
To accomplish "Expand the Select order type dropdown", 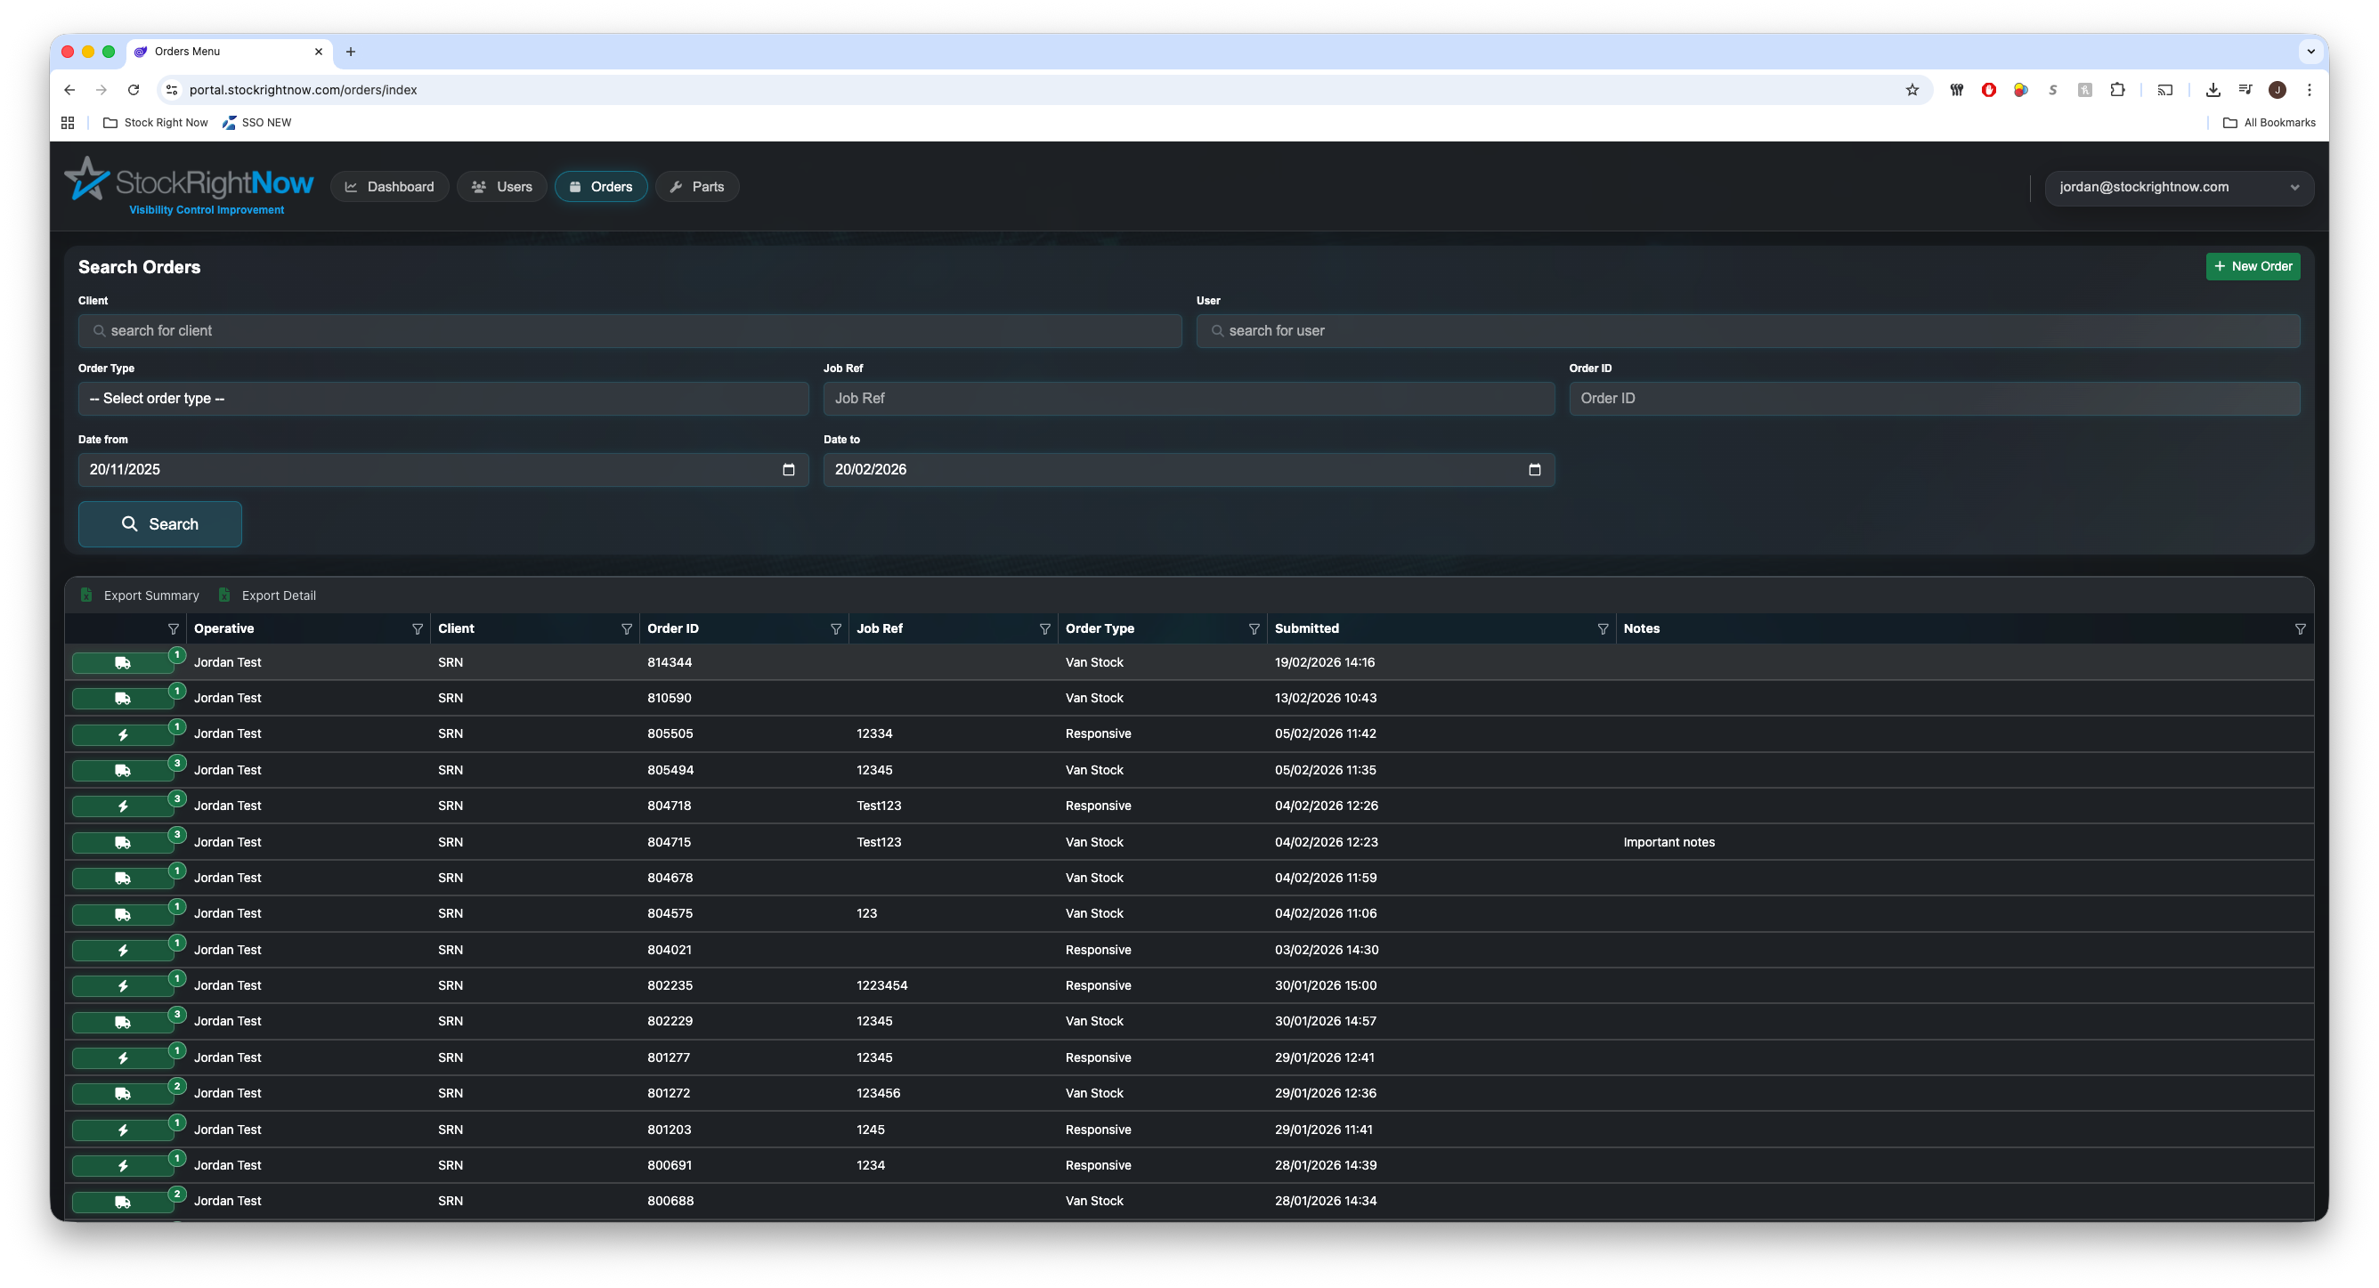I will pos(443,399).
